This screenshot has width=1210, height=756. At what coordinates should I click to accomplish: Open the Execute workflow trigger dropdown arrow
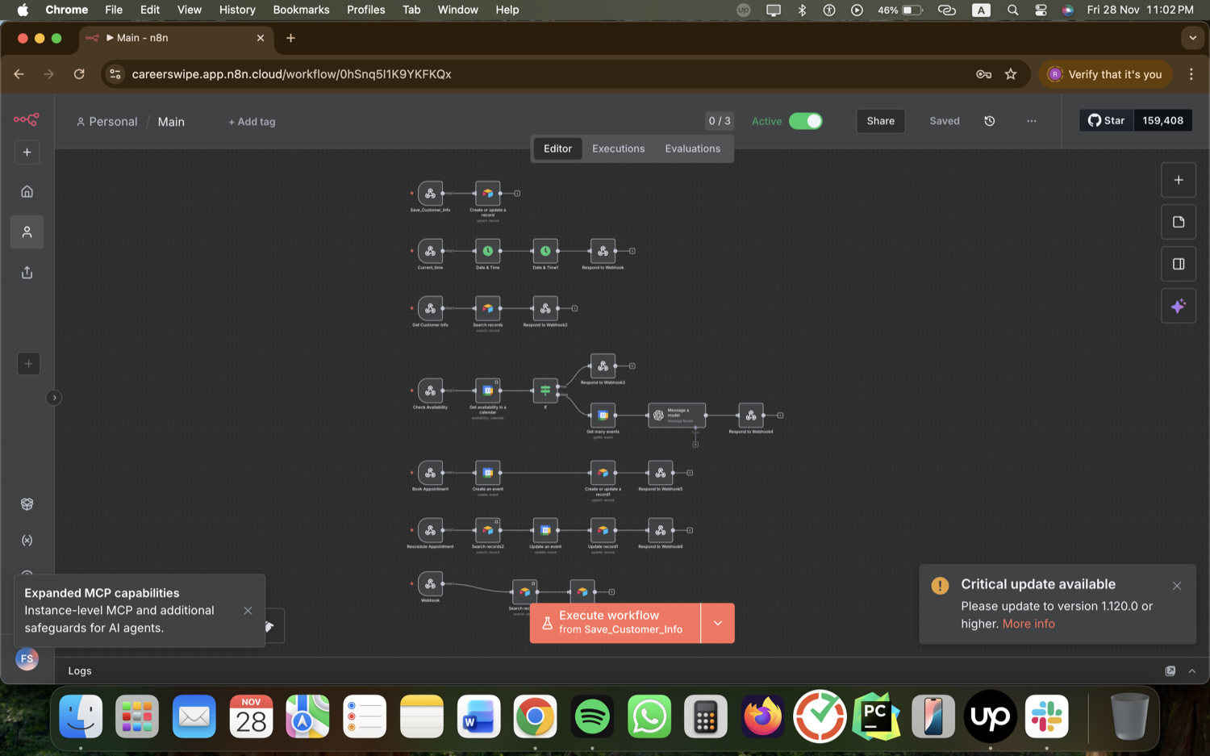pyautogui.click(x=718, y=623)
